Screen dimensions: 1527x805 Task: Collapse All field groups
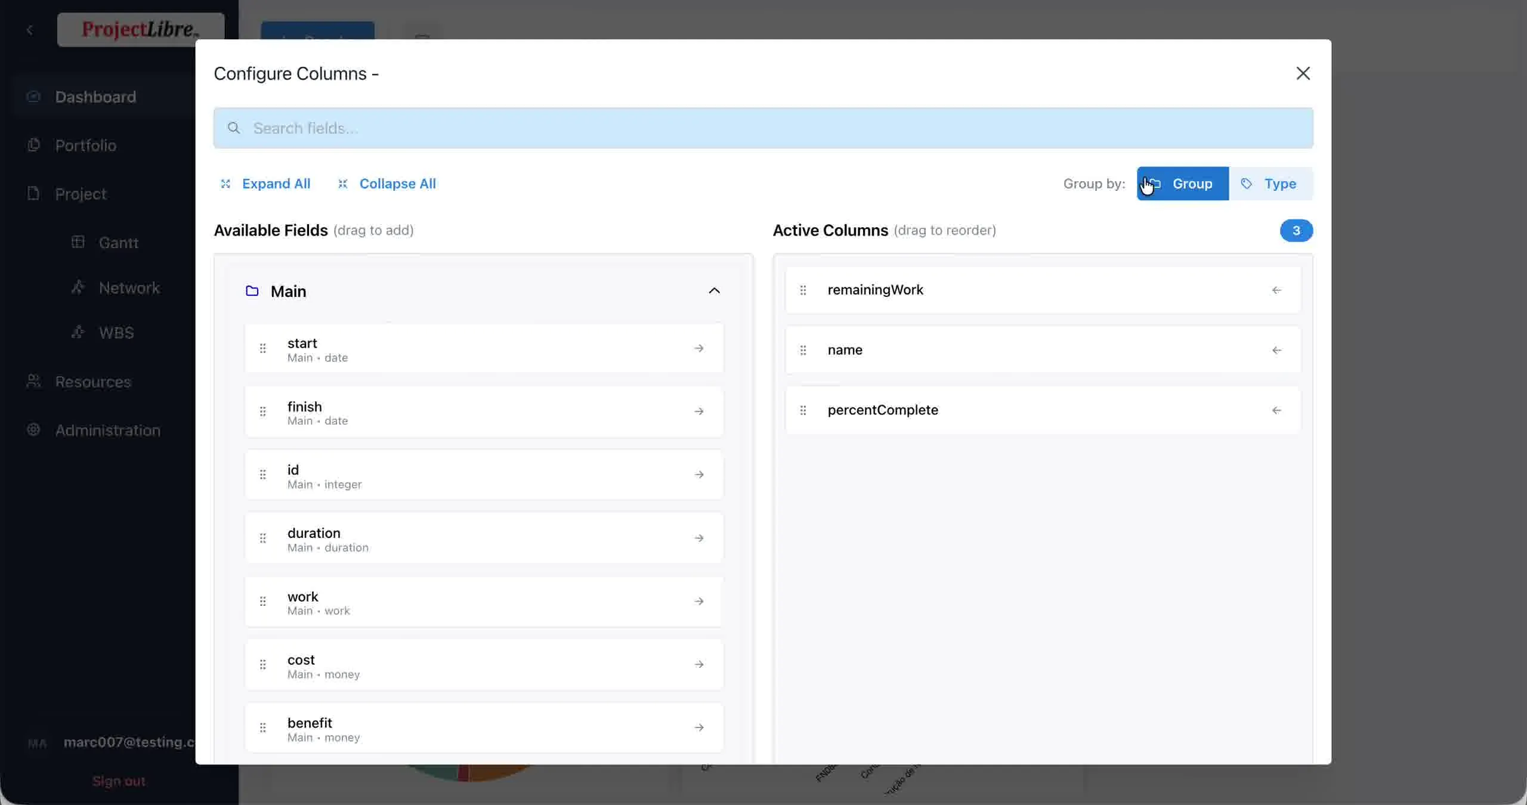[387, 184]
